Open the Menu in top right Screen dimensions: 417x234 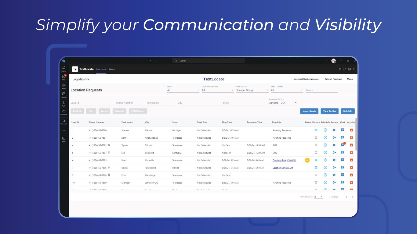tap(350, 79)
